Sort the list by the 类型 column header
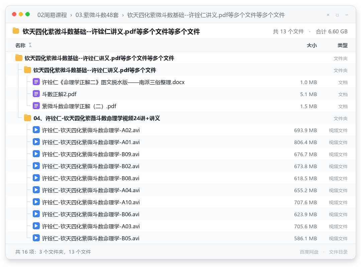The width and height of the screenshot is (361, 267). (x=343, y=45)
